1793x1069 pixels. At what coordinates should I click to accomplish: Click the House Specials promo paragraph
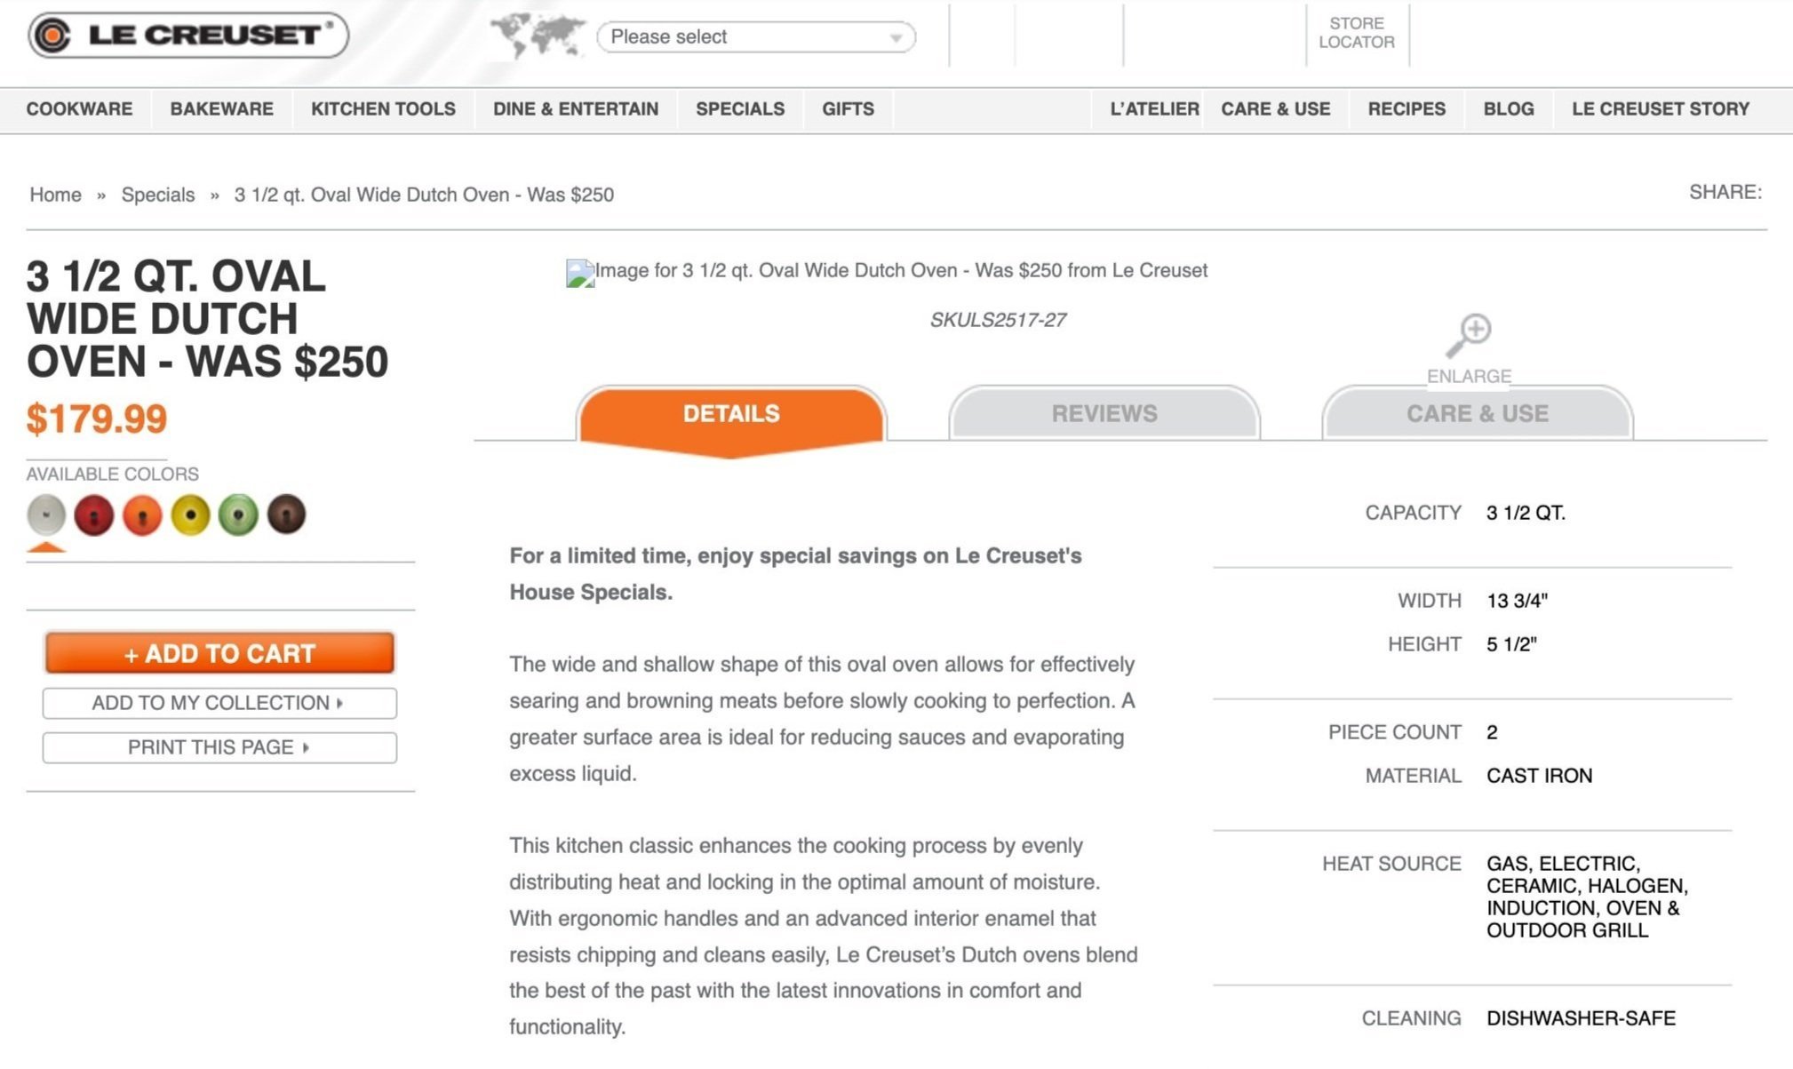795,574
